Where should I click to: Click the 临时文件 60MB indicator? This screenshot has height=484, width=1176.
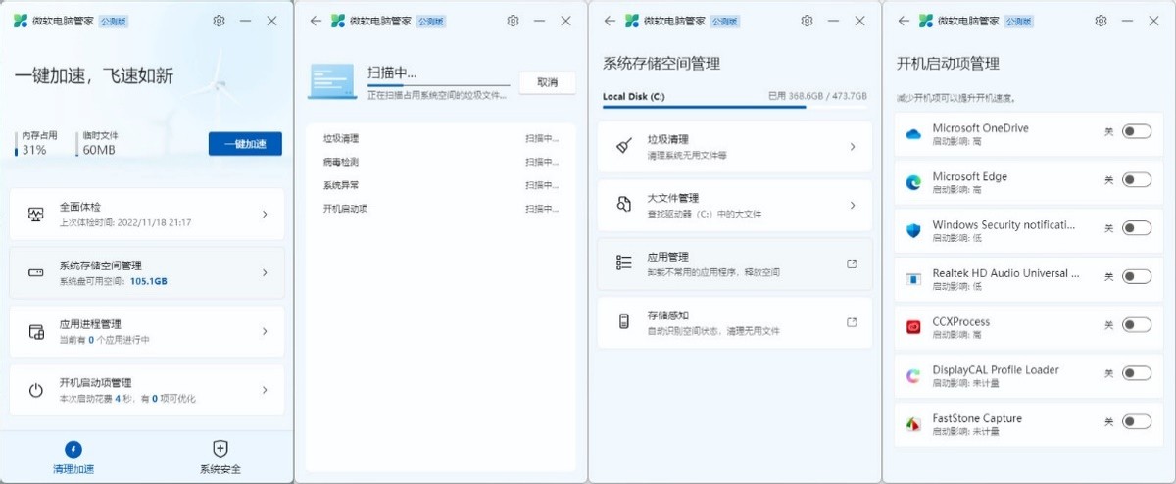coord(99,143)
